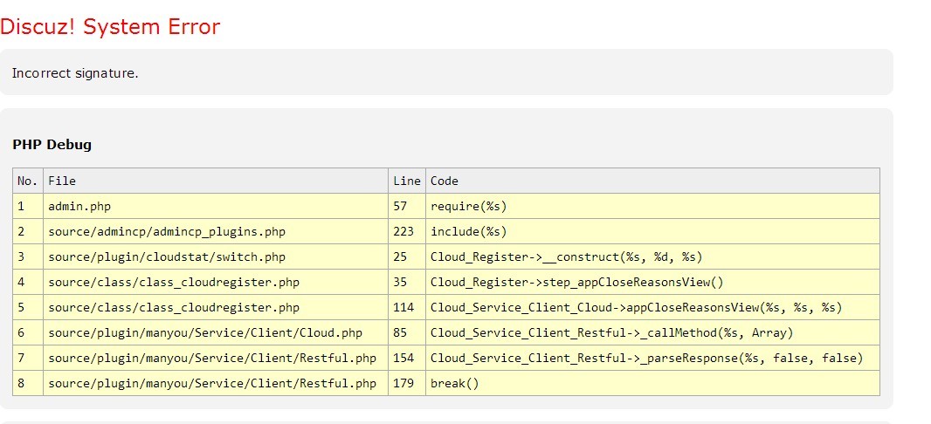
Task: Click the step_appCloseReasonsView() code cell
Action: [x=576, y=282]
